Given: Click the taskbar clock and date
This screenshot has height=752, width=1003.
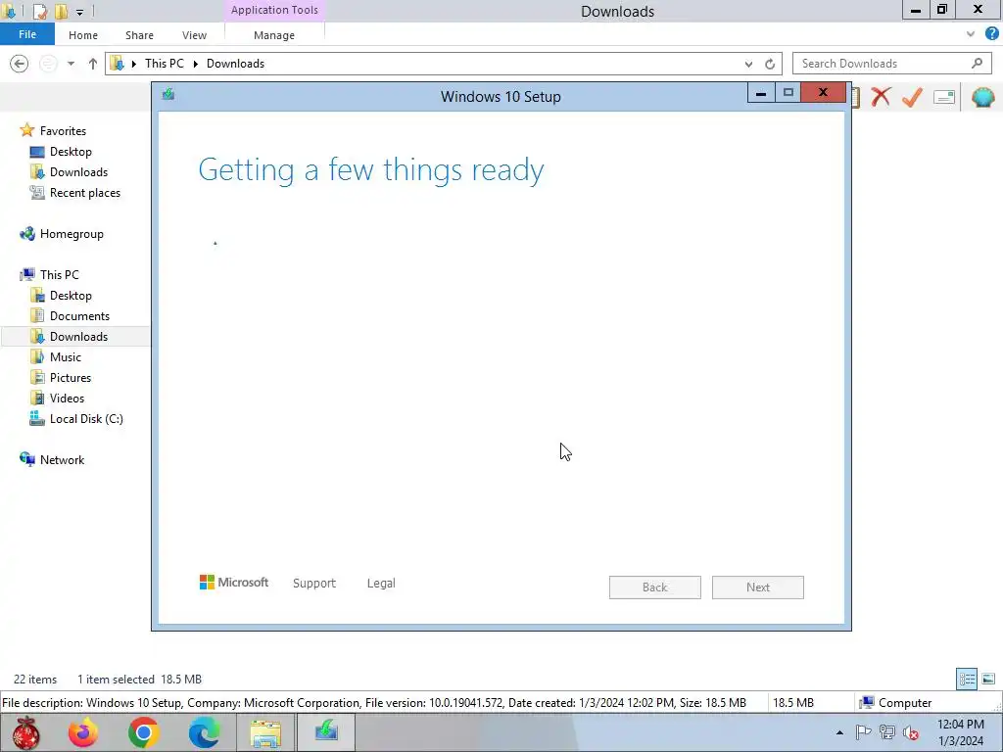Looking at the screenshot, I should 960,732.
